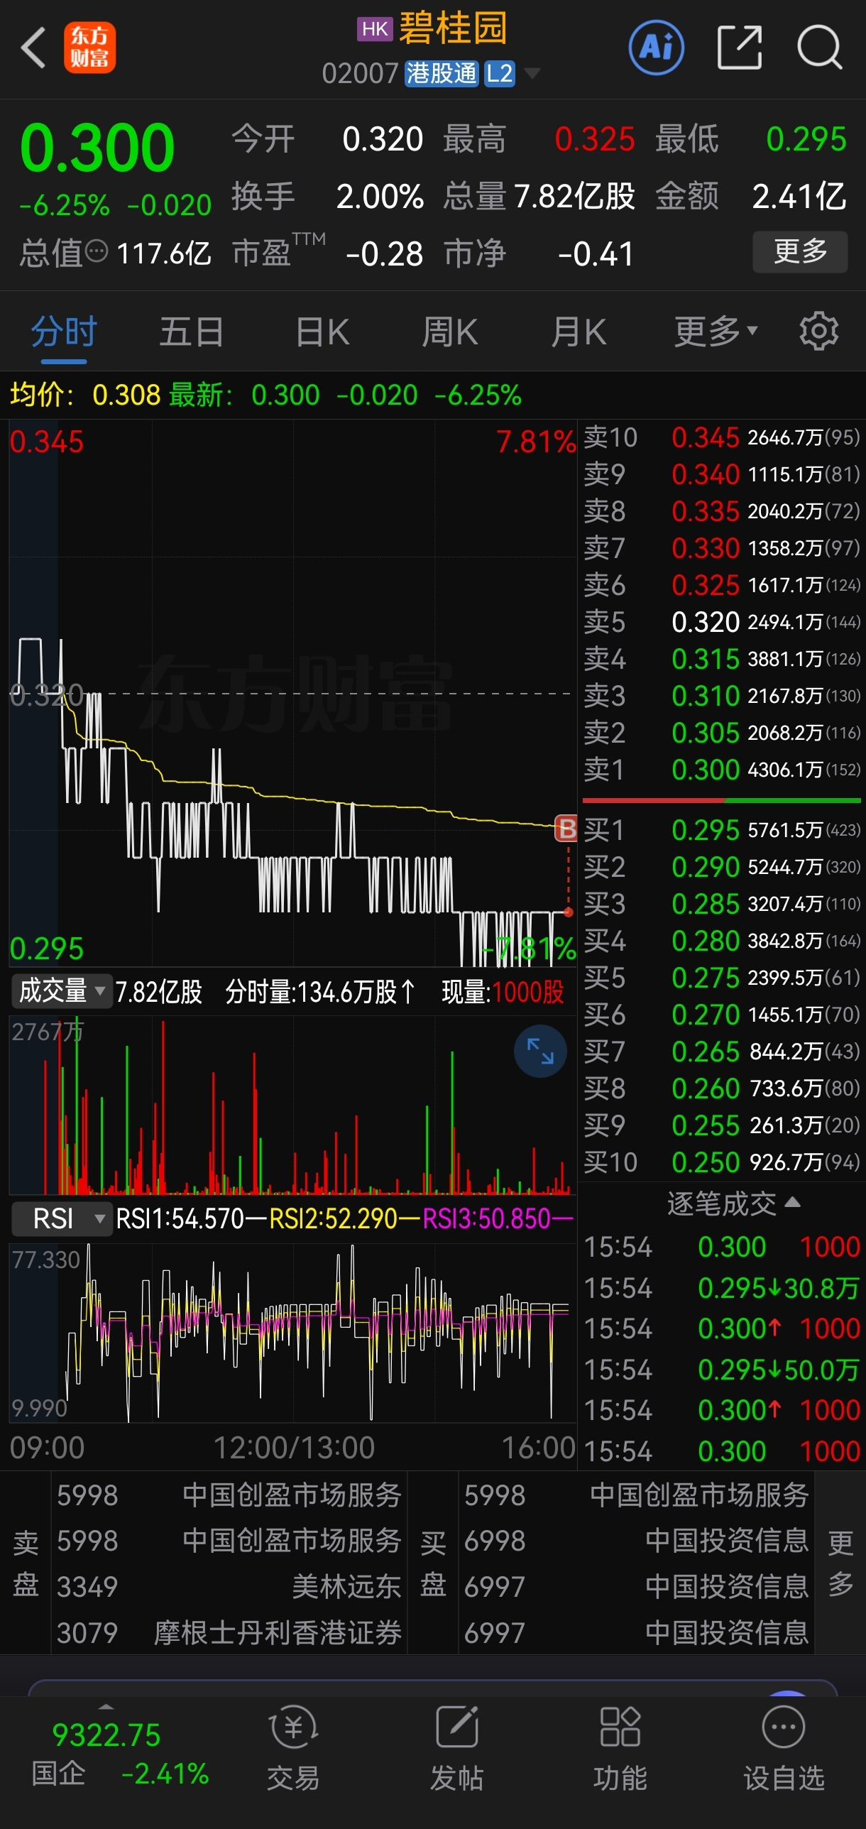Tap 更多 button in quote details
866x1829 pixels.
(x=800, y=251)
